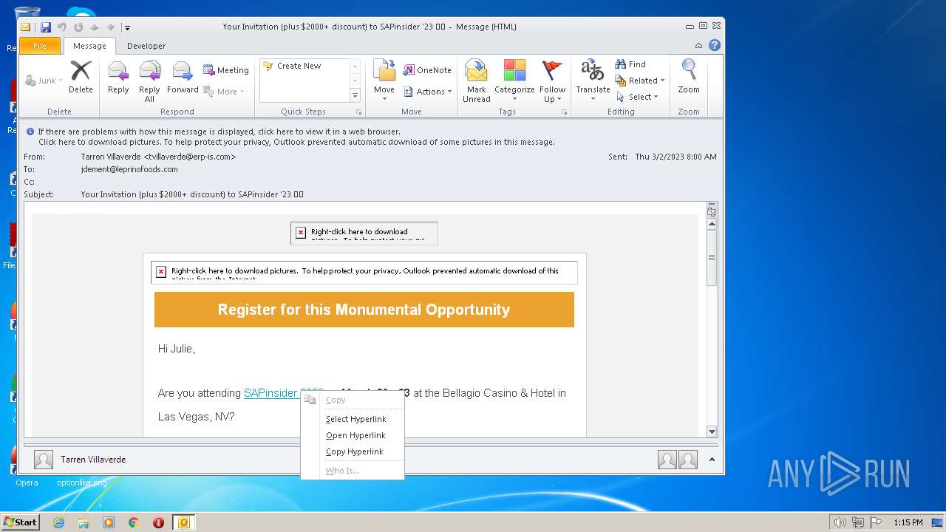Expand the Related dropdown
946x532 pixels.
click(640, 81)
